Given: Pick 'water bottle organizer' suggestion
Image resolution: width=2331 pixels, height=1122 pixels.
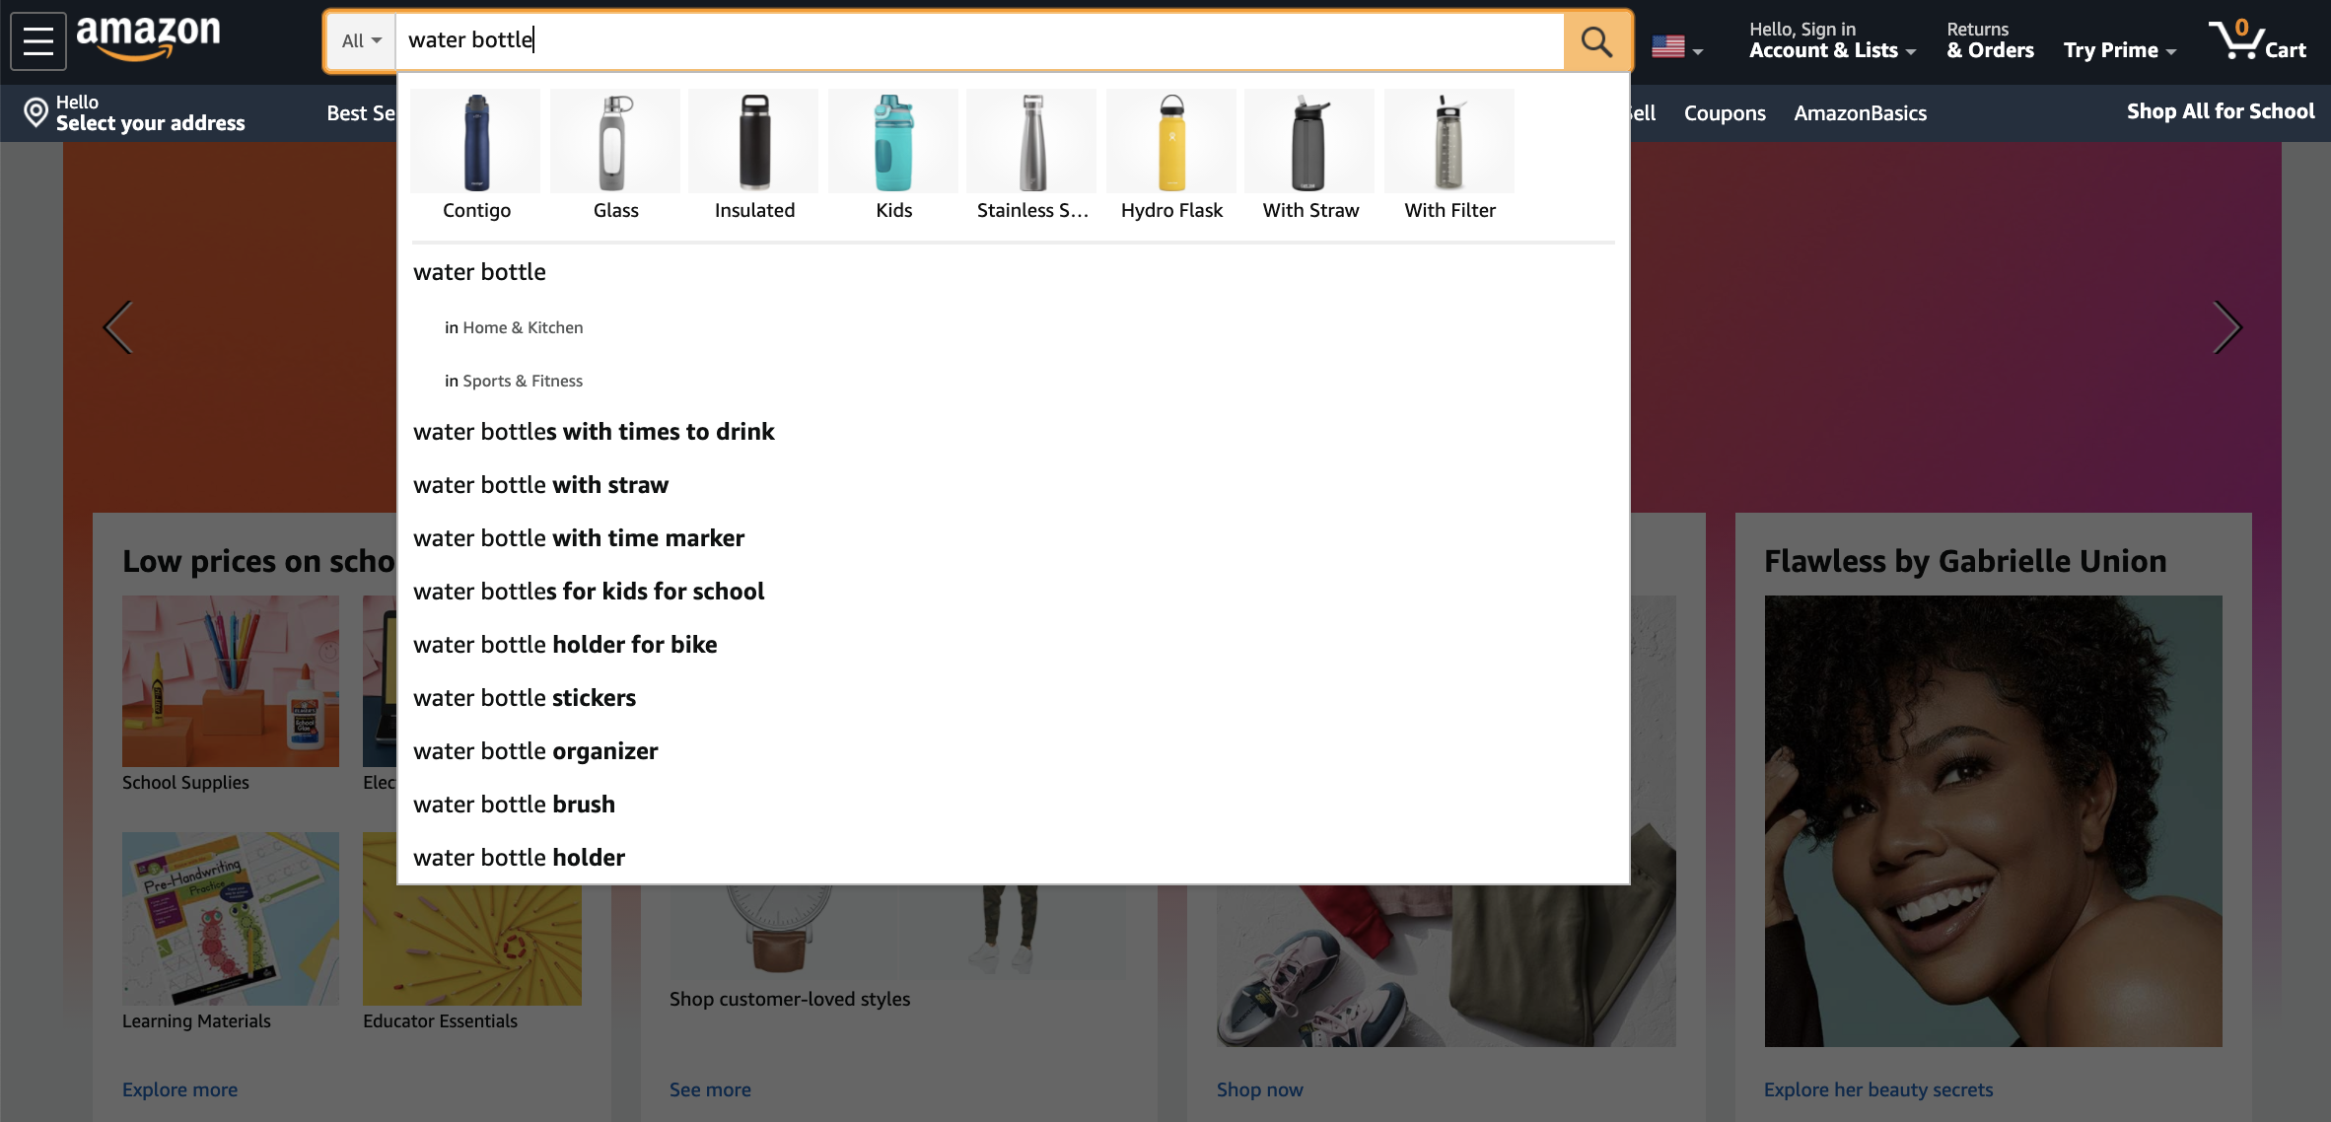Looking at the screenshot, I should click(1014, 751).
